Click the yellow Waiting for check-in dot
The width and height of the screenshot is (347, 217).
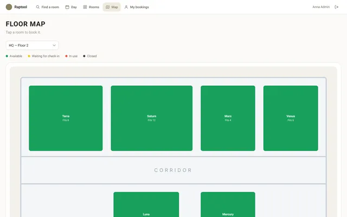point(29,56)
